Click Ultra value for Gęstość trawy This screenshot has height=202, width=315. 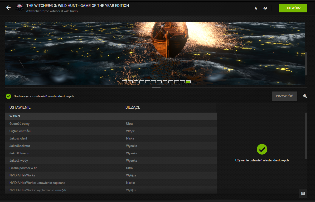pos(129,124)
